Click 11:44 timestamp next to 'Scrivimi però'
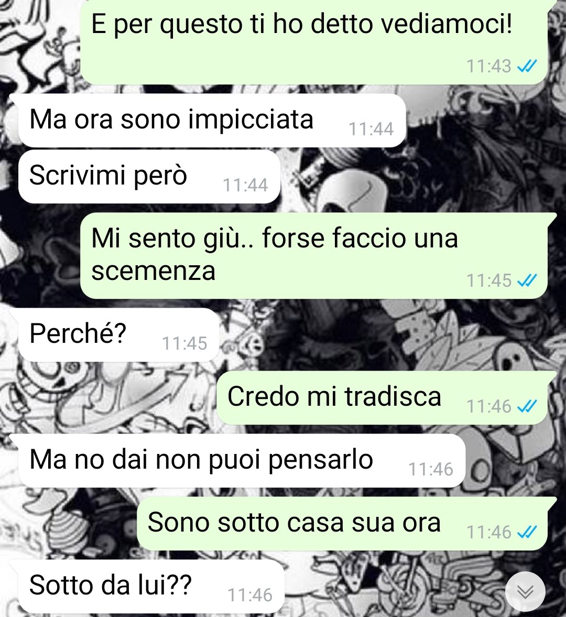The image size is (566, 617). [x=245, y=186]
